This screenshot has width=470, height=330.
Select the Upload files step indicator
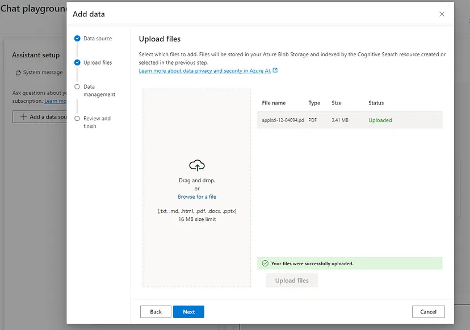coord(77,62)
